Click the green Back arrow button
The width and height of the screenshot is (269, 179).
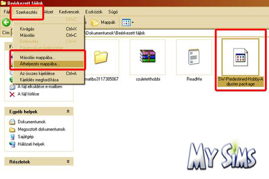click(6, 22)
